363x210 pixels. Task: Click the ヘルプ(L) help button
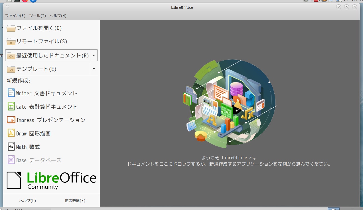pos(27,201)
